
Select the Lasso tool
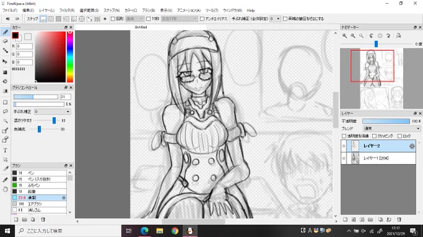click(5, 112)
